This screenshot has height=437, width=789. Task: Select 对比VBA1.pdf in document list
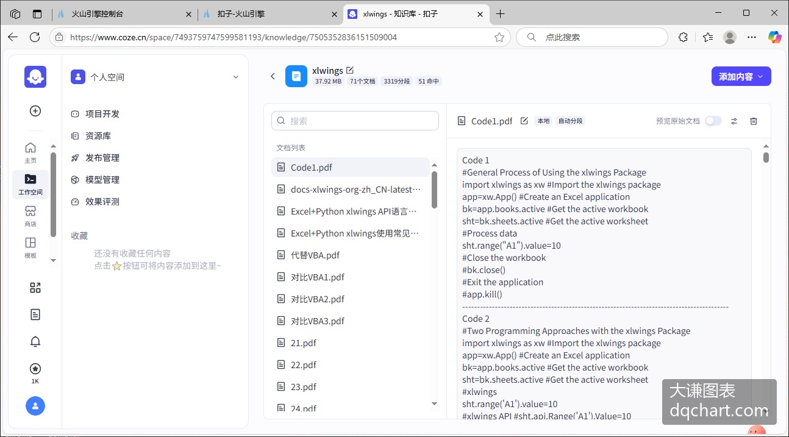click(x=351, y=277)
